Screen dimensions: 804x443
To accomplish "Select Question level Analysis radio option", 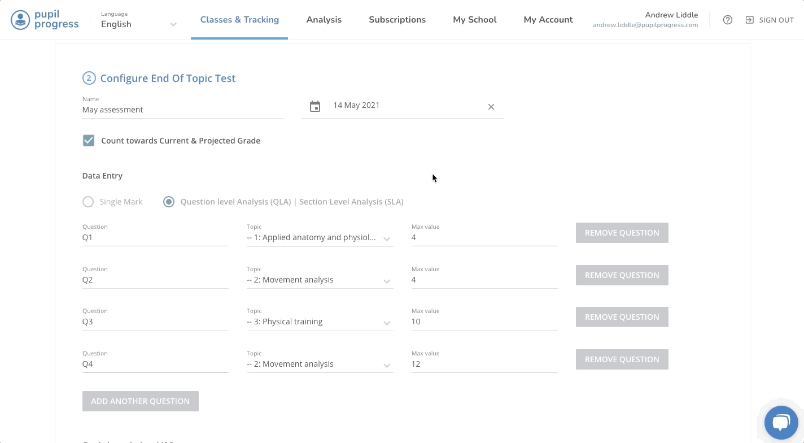I will pos(169,202).
